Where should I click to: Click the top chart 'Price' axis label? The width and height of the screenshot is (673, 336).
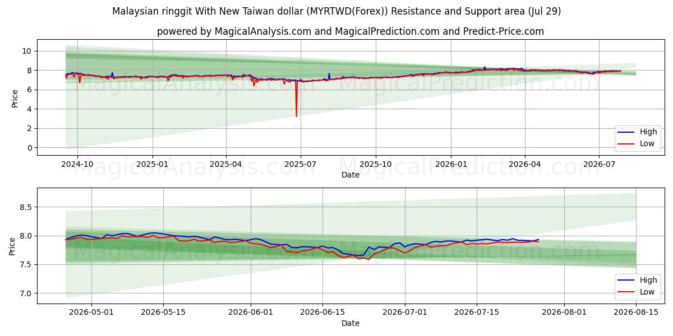[15, 97]
